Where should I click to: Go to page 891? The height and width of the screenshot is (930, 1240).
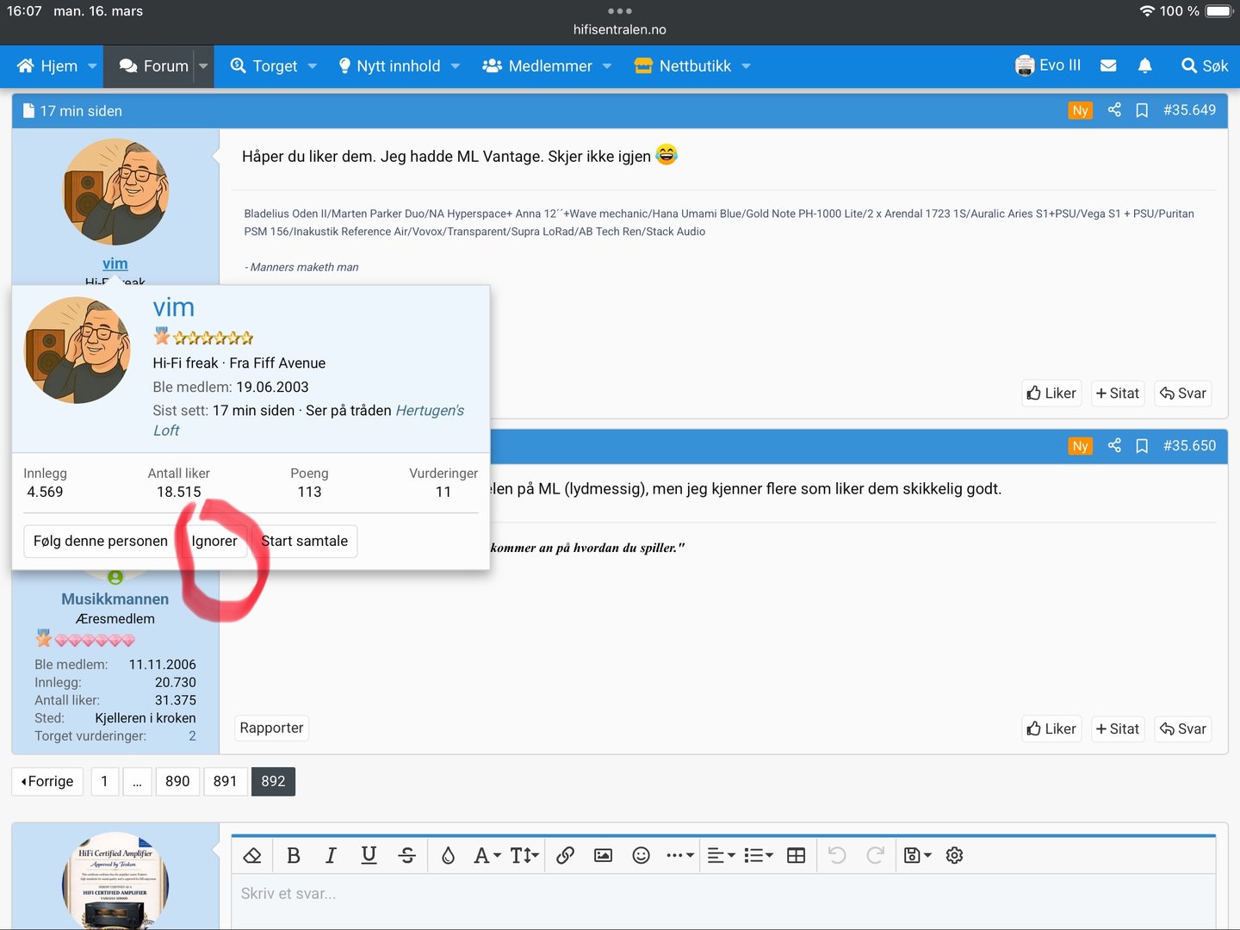[x=225, y=781]
